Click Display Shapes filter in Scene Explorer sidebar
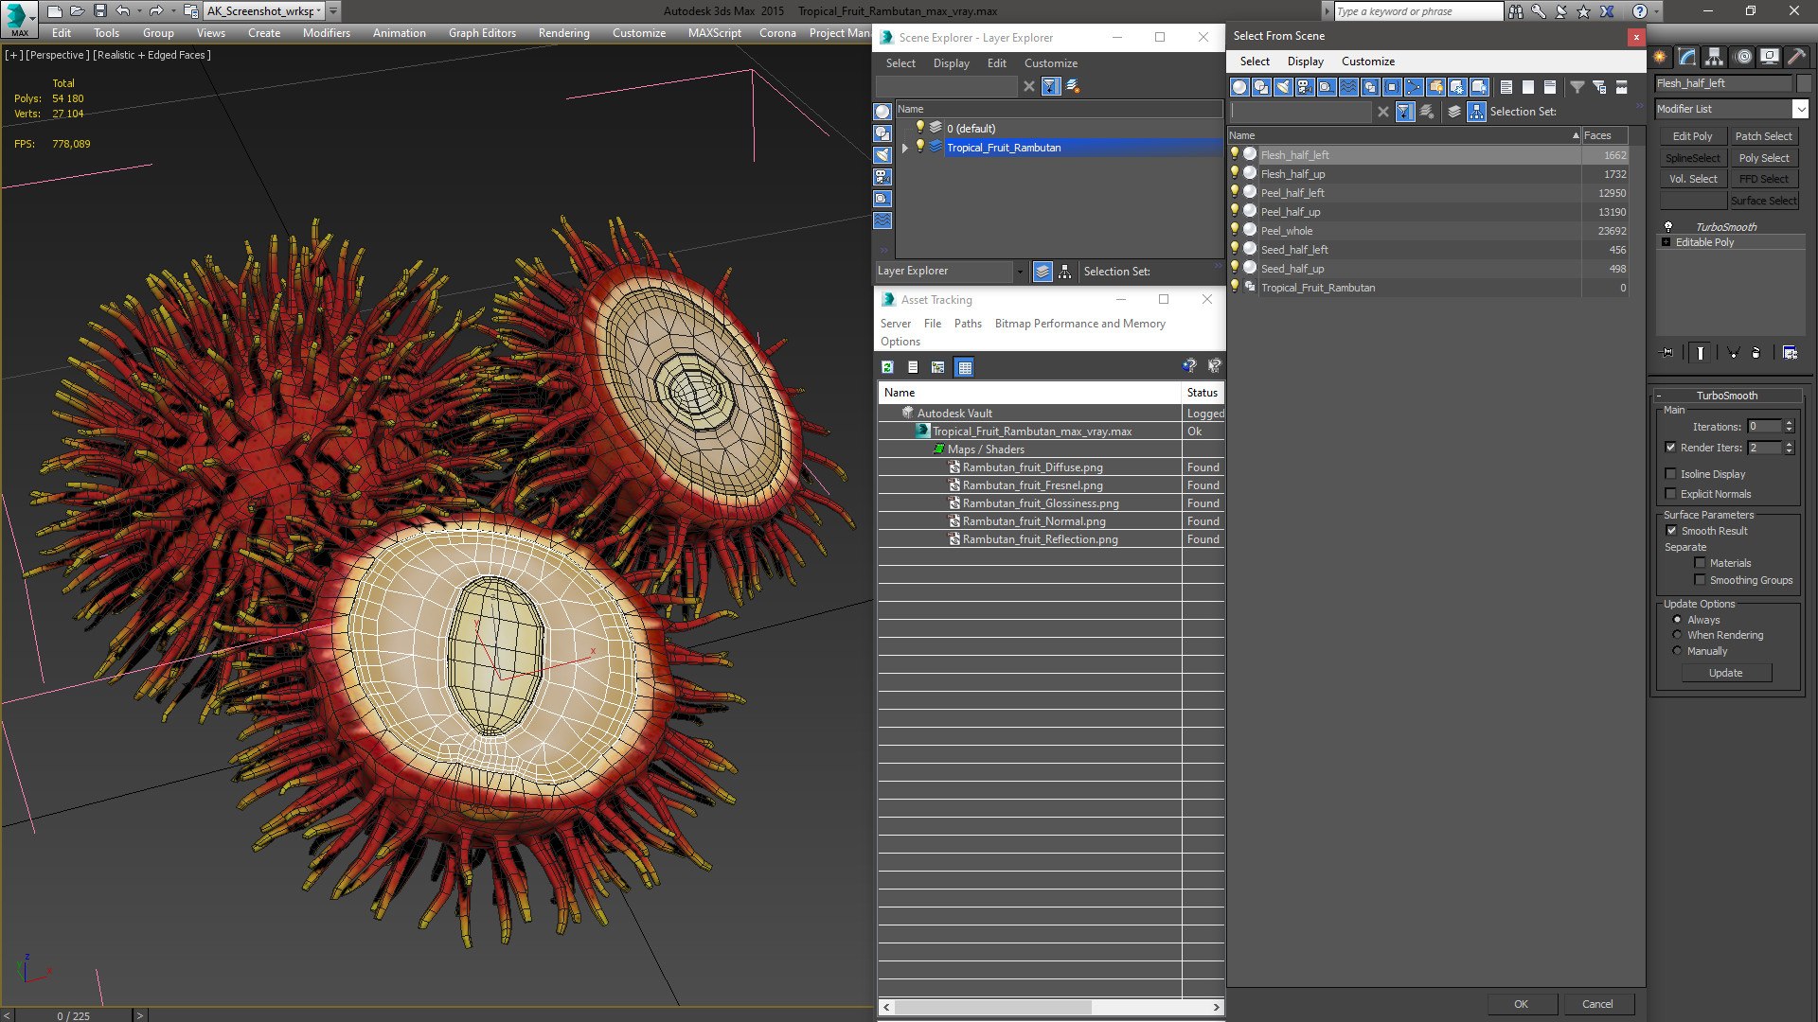The image size is (1818, 1022). [882, 133]
